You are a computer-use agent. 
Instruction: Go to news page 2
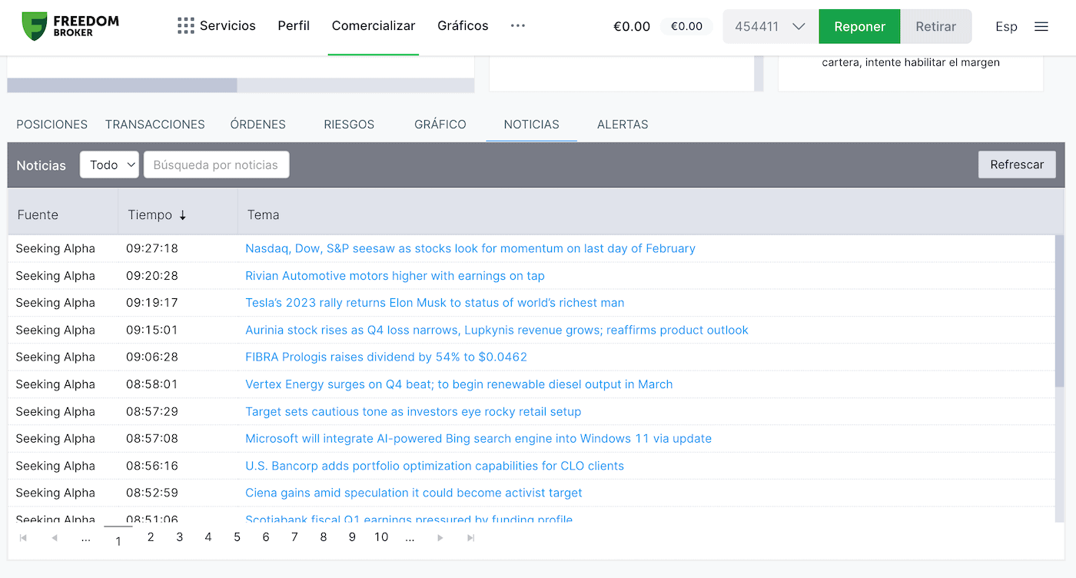[x=151, y=537]
